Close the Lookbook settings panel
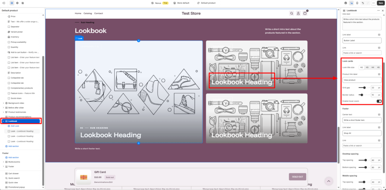Viewport: 386px width, 190px height. (383, 11)
